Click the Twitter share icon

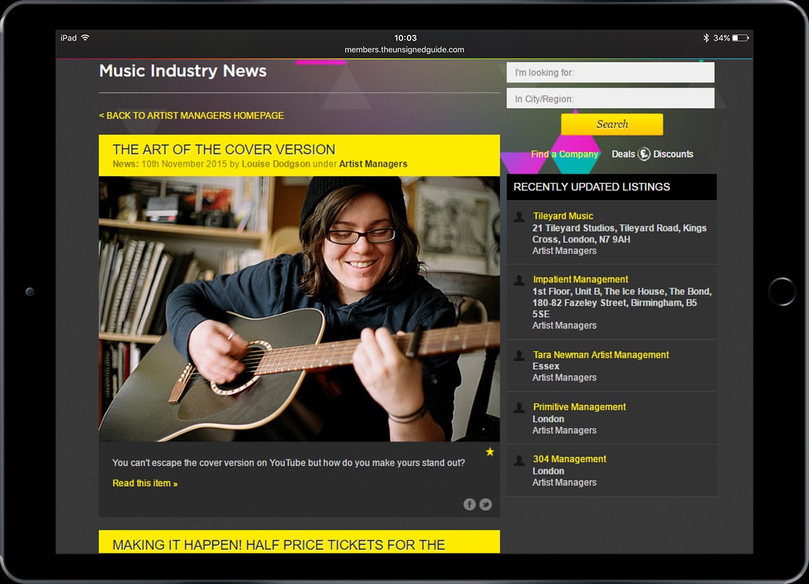(x=485, y=504)
